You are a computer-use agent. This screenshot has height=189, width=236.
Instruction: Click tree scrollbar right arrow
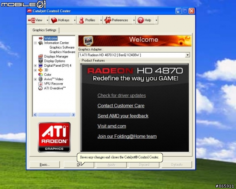73,115
